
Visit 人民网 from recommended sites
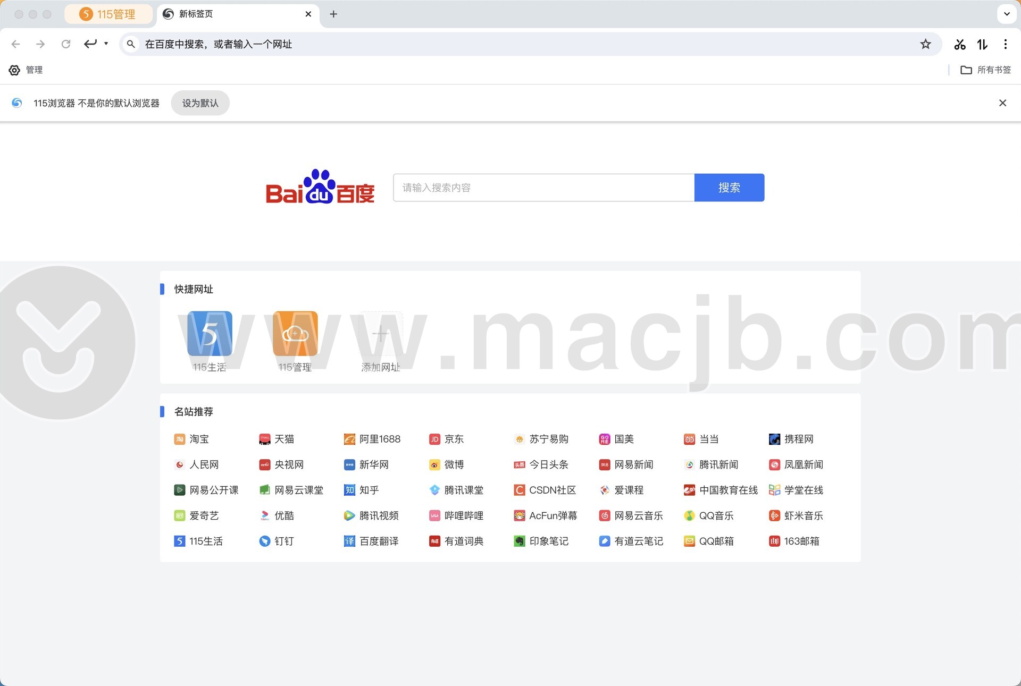tap(196, 464)
